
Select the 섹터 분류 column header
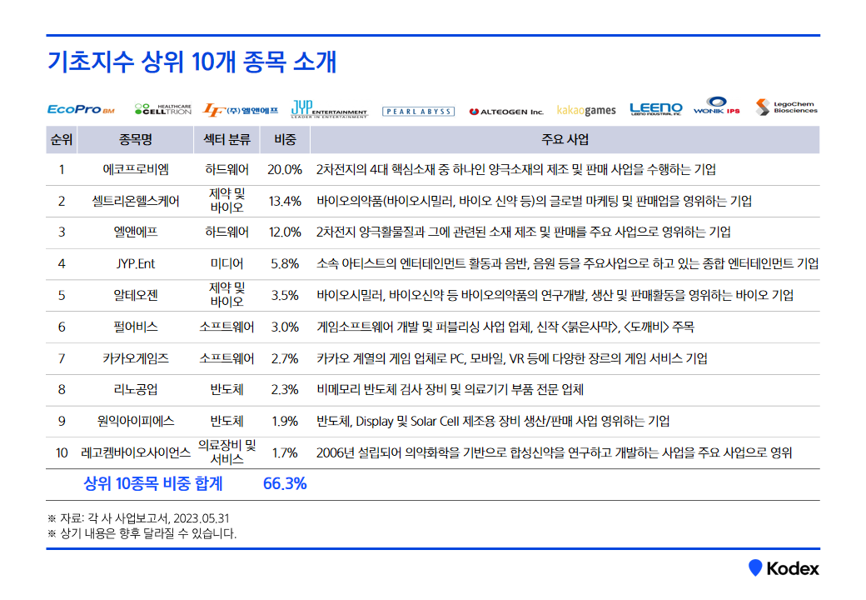tap(226, 139)
